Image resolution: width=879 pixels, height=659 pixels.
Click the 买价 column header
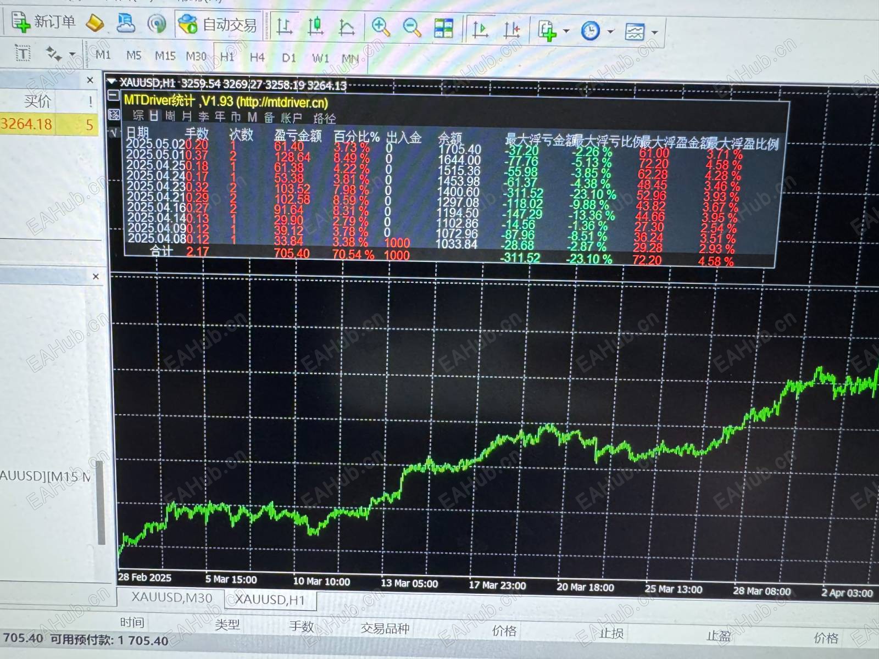[37, 101]
